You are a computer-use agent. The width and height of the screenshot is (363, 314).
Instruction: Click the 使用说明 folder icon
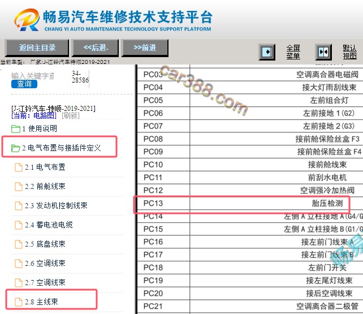16,129
